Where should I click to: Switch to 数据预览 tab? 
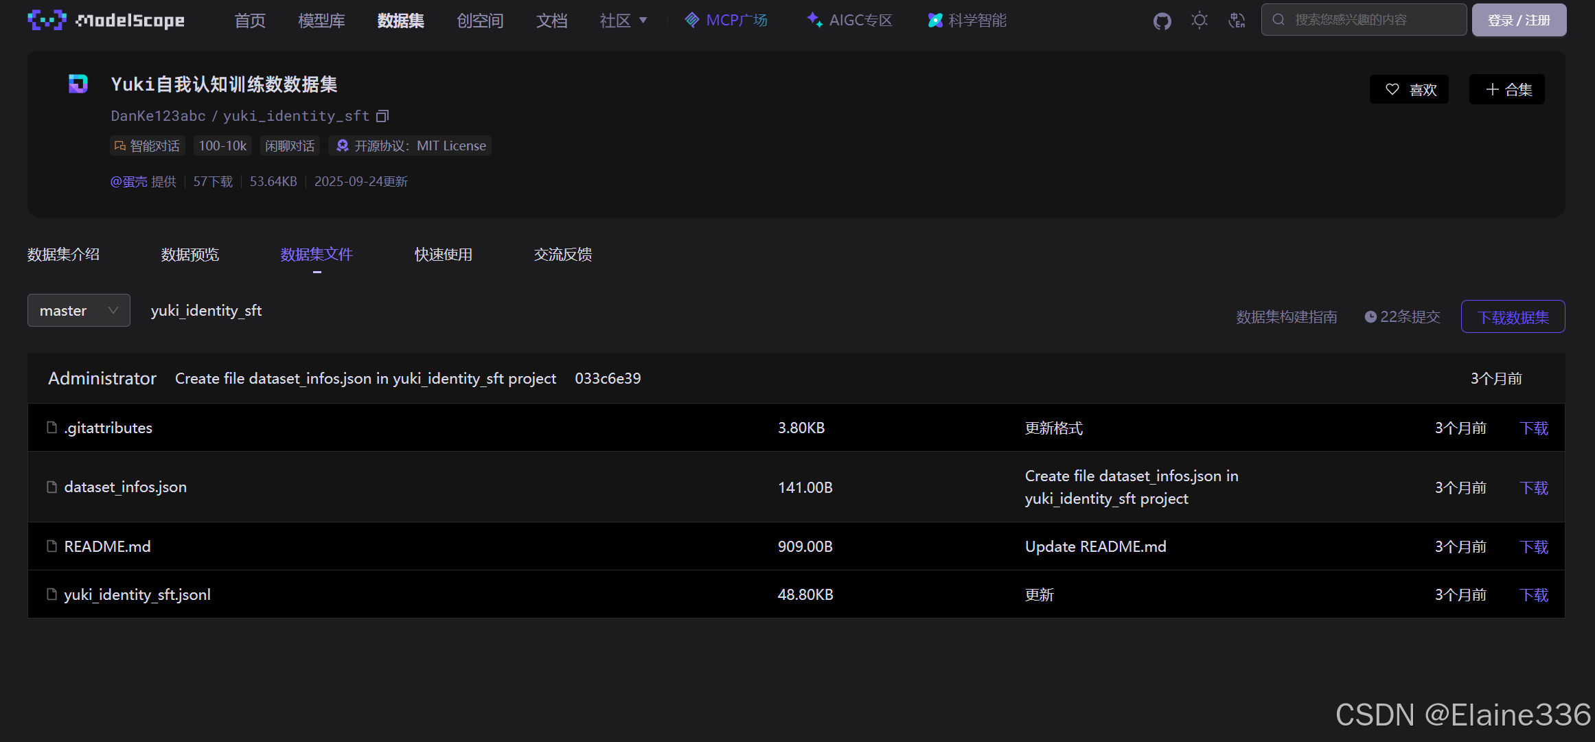190,255
